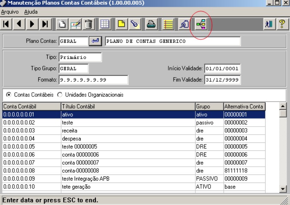
Task: Click the 'conta 00000006' title cell
Action: (x=128, y=154)
